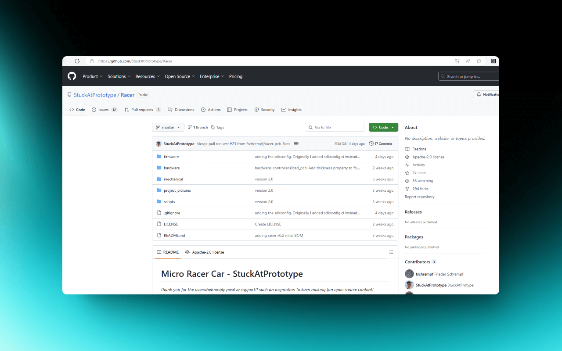Open the README.md file
The height and width of the screenshot is (351, 562).
tap(174, 236)
